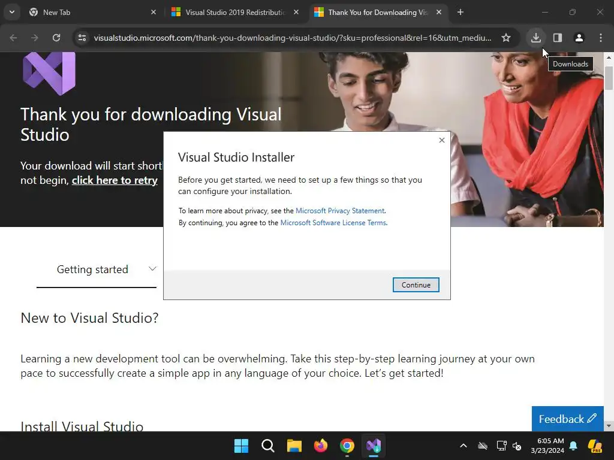Image resolution: width=614 pixels, height=460 pixels.
Task: Open Chrome side panel icon
Action: [558, 38]
